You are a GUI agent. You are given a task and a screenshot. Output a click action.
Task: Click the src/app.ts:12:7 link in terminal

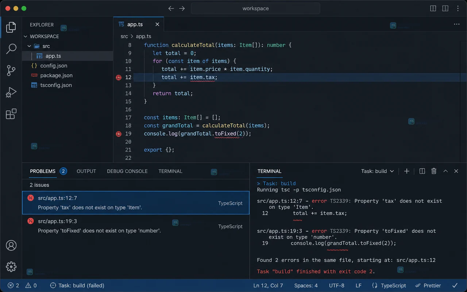tap(279, 201)
